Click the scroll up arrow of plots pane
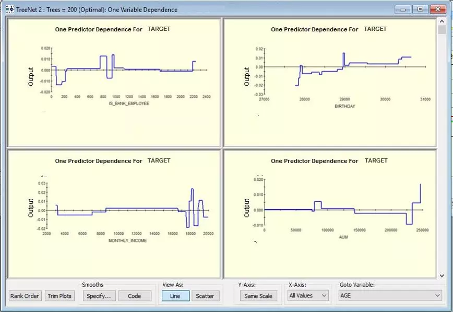The width and height of the screenshot is (453, 312). tap(442, 21)
